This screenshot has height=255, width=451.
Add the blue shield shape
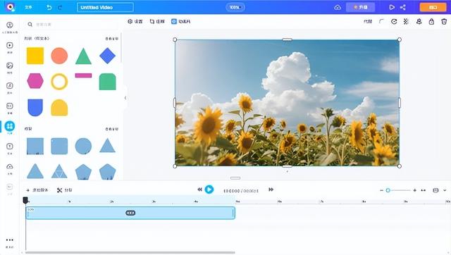(35, 108)
